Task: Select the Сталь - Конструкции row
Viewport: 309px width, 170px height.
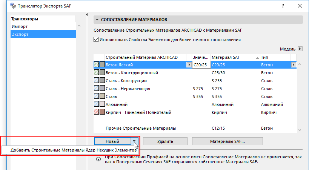Action: (195, 80)
